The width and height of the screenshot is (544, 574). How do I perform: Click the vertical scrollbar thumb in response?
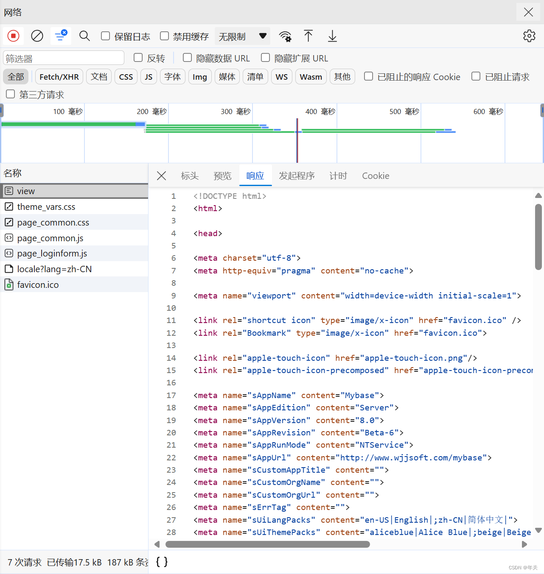pyautogui.click(x=538, y=237)
